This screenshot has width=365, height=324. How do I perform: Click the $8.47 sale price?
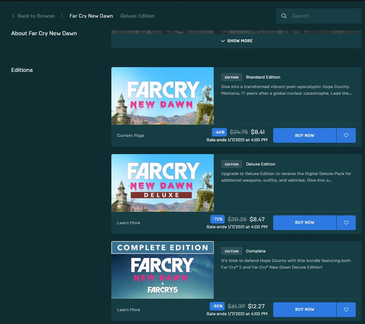[257, 219]
